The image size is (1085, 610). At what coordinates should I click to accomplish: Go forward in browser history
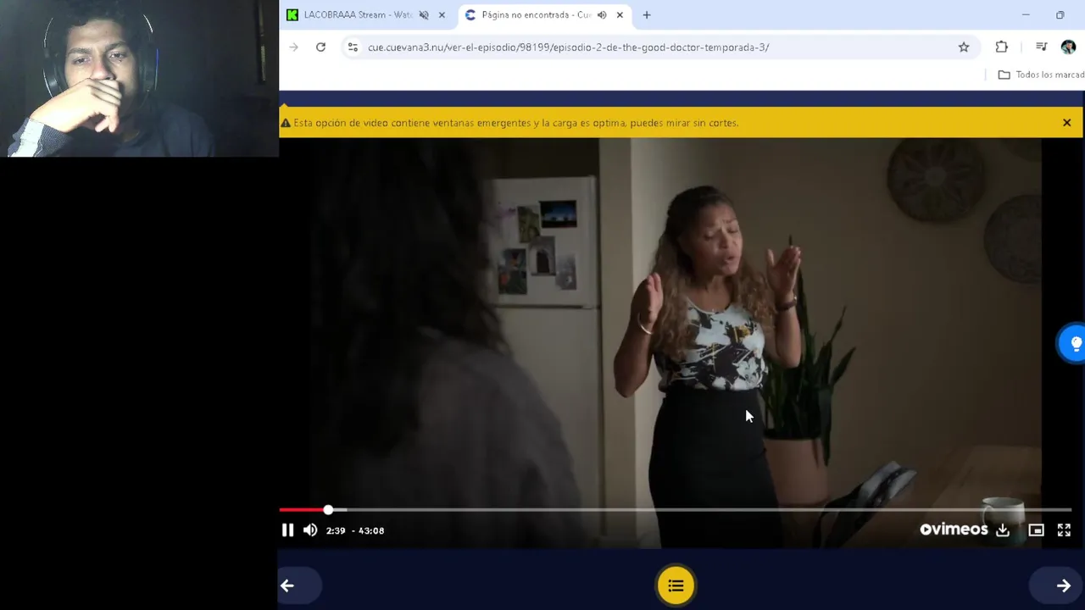point(293,47)
